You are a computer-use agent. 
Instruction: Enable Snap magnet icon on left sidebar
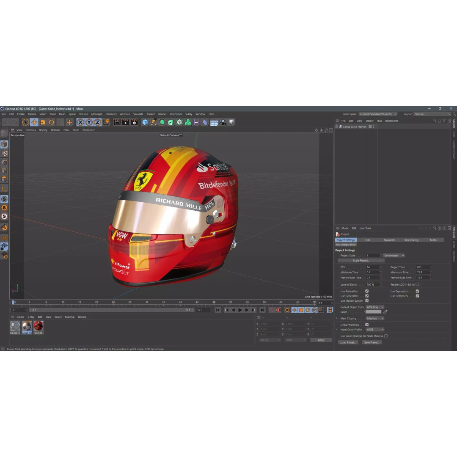point(4,227)
